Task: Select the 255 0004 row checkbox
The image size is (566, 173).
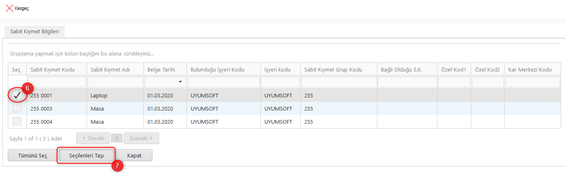Action: pos(17,122)
